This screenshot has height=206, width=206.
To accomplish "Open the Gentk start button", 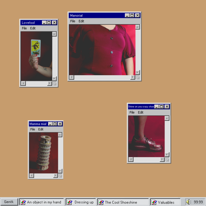I will click(9, 202).
